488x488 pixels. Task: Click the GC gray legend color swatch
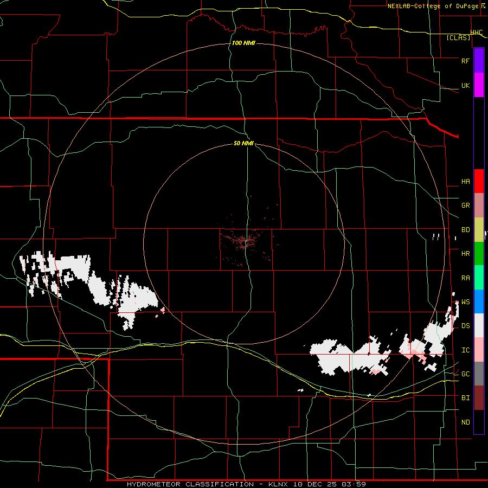479,374
